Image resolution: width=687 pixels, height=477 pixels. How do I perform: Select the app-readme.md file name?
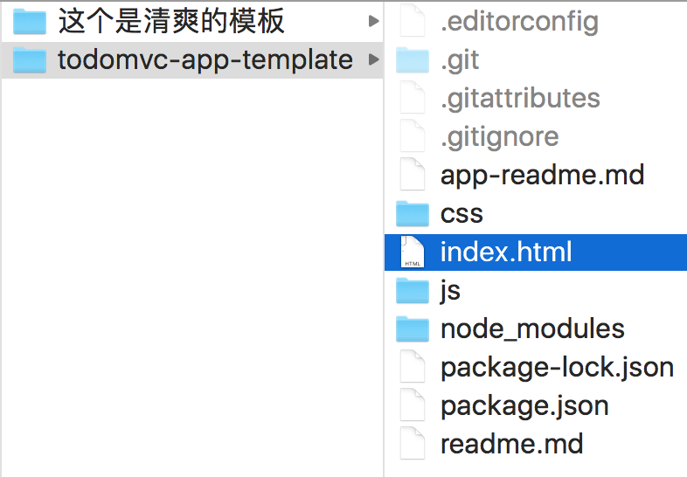click(542, 176)
